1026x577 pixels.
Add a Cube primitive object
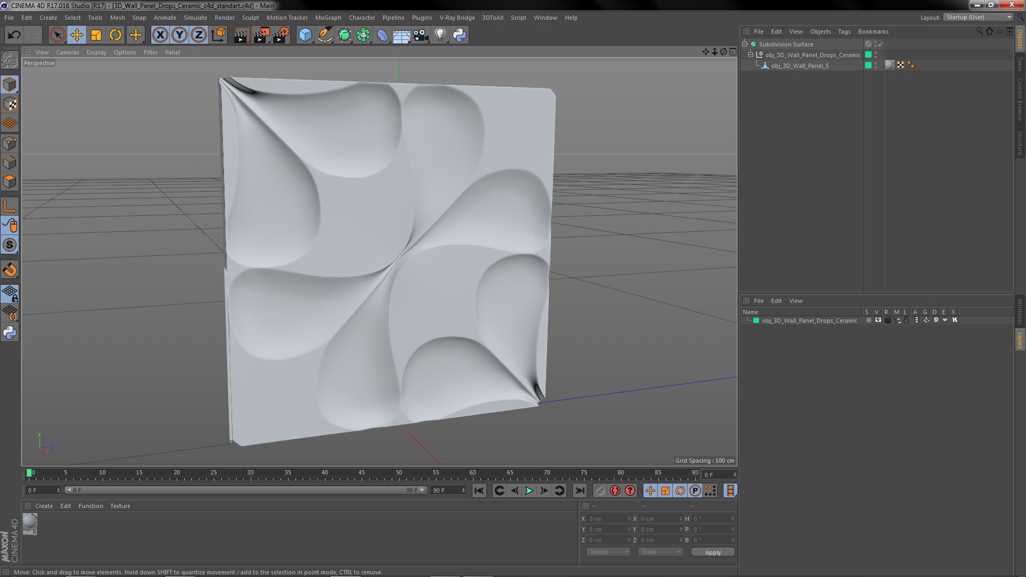(x=305, y=35)
